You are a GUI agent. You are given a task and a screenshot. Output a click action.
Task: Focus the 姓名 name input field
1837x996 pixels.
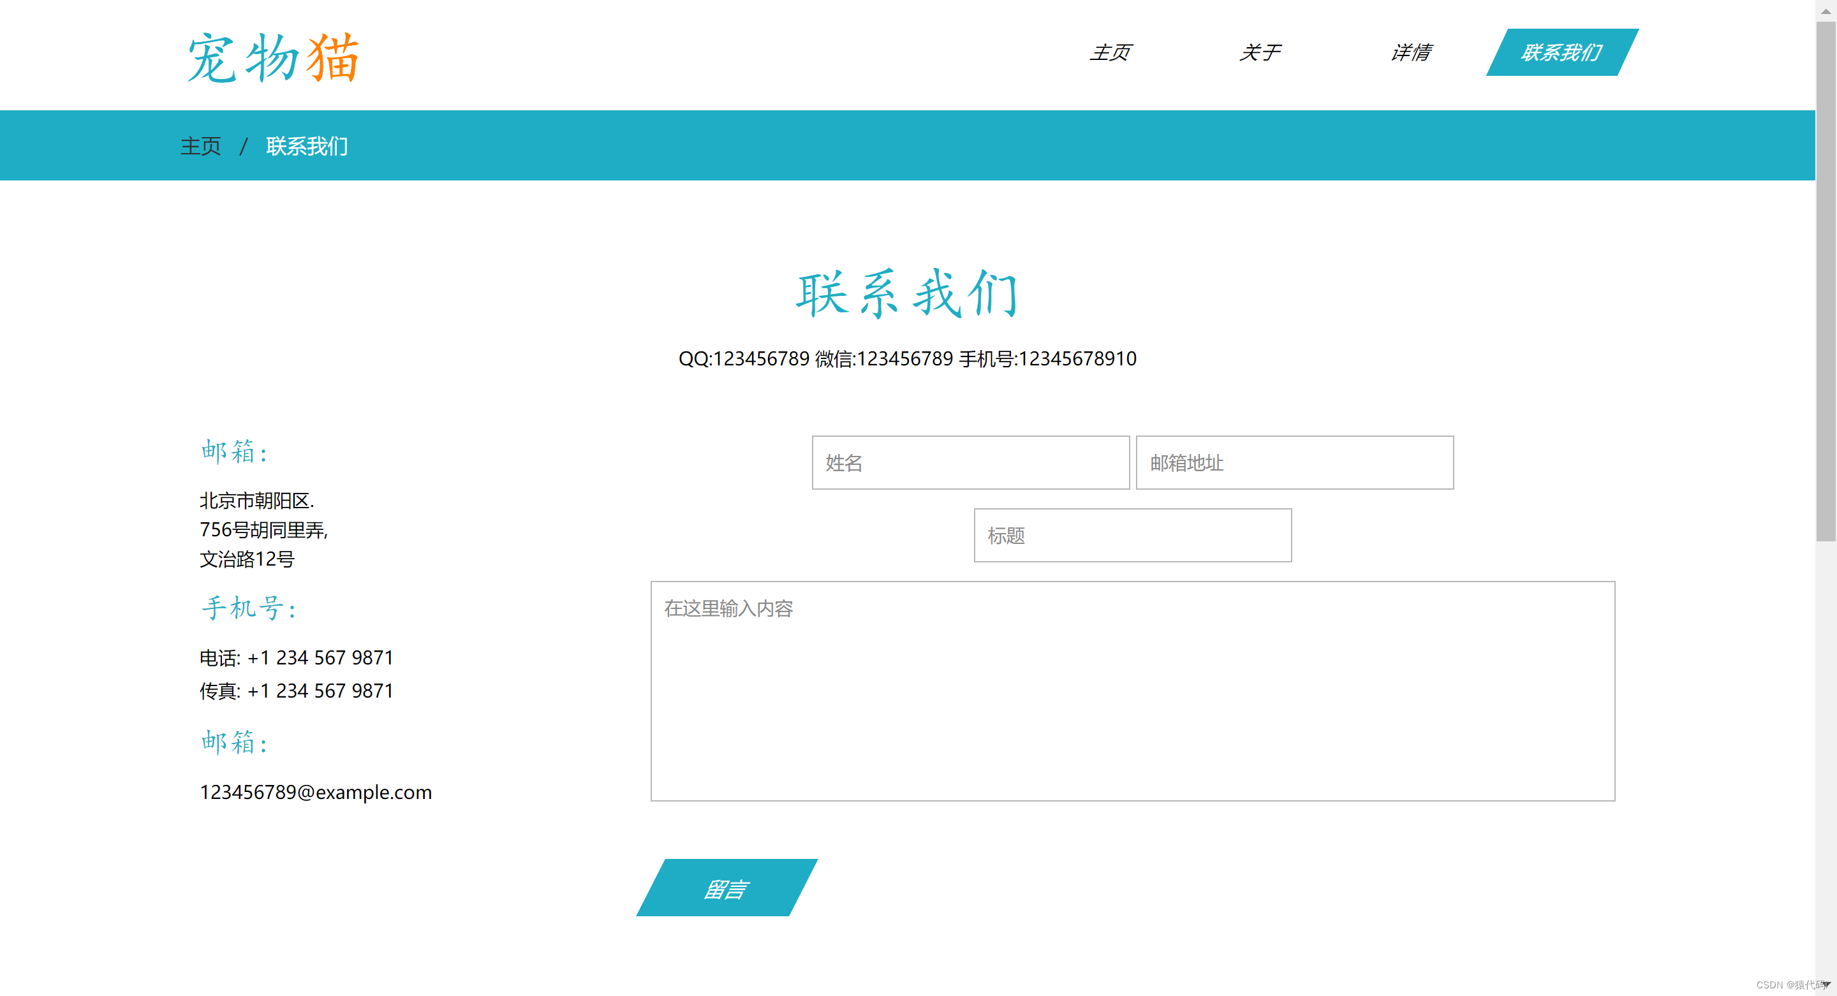pyautogui.click(x=970, y=463)
